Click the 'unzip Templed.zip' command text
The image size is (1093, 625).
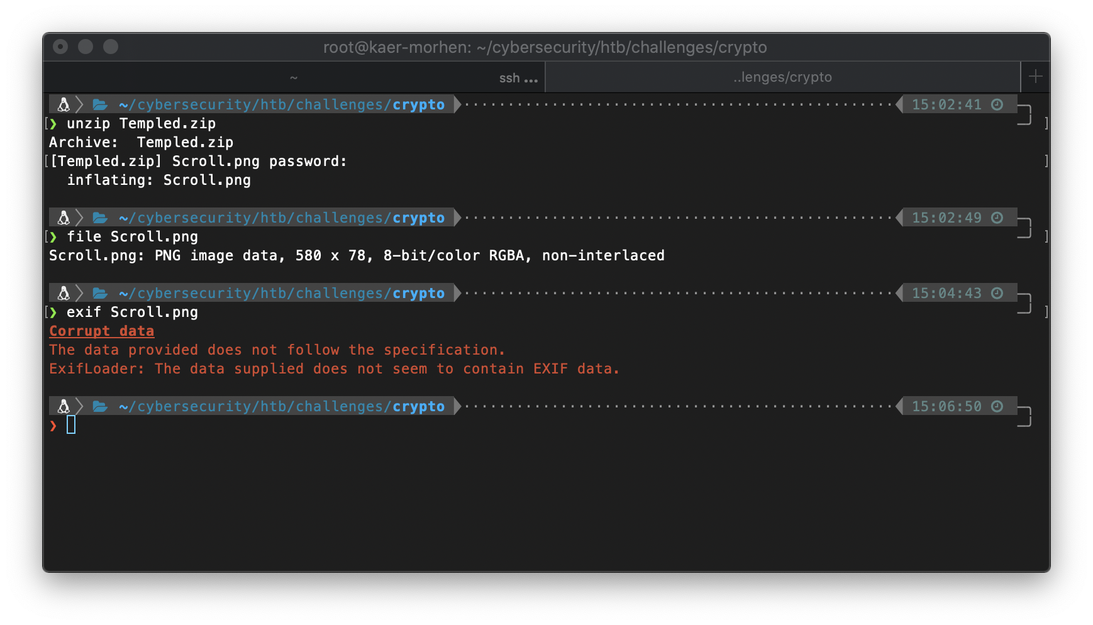pos(141,123)
